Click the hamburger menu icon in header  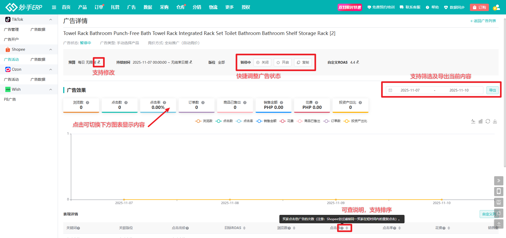click(x=54, y=7)
